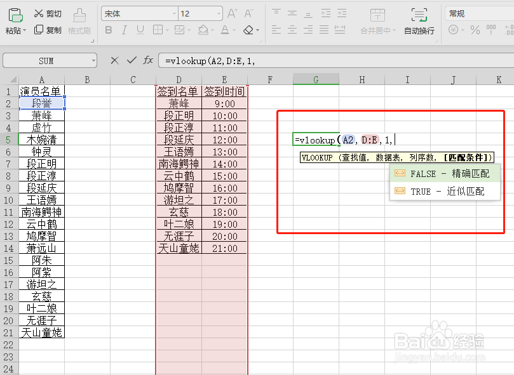Open the font name dropdown showing 宋体
514x375 pixels.
(x=174, y=14)
